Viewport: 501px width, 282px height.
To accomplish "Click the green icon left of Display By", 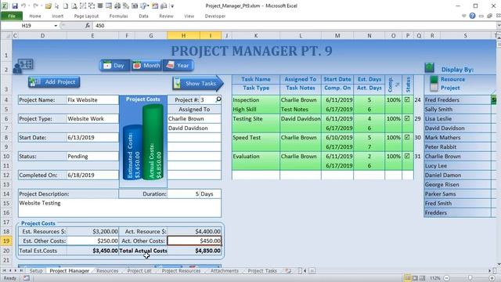I will (430, 67).
